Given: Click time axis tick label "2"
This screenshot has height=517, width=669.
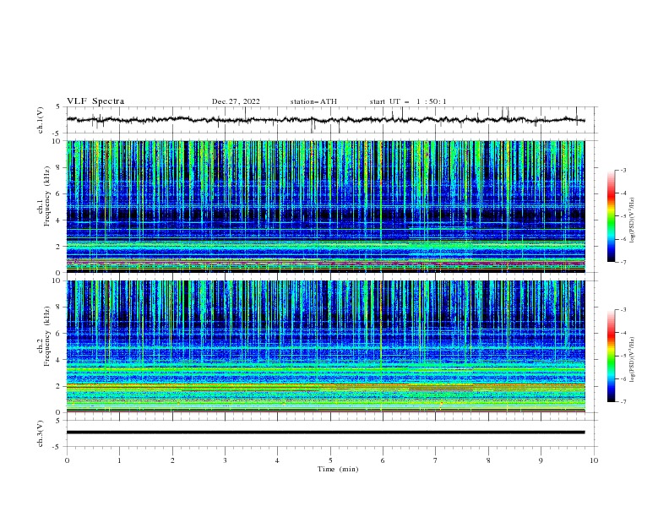Looking at the screenshot, I should click(x=172, y=460).
